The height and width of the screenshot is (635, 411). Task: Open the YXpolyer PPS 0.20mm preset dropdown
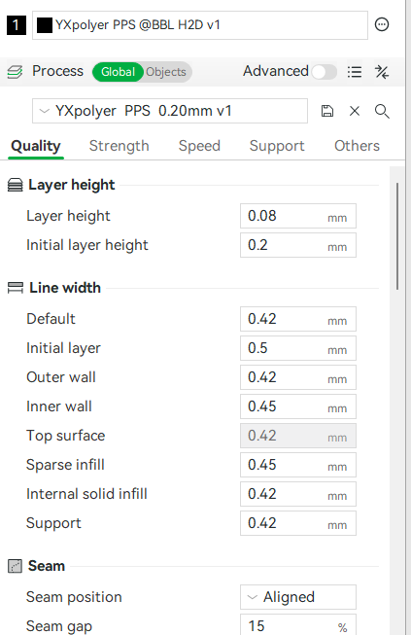(170, 111)
